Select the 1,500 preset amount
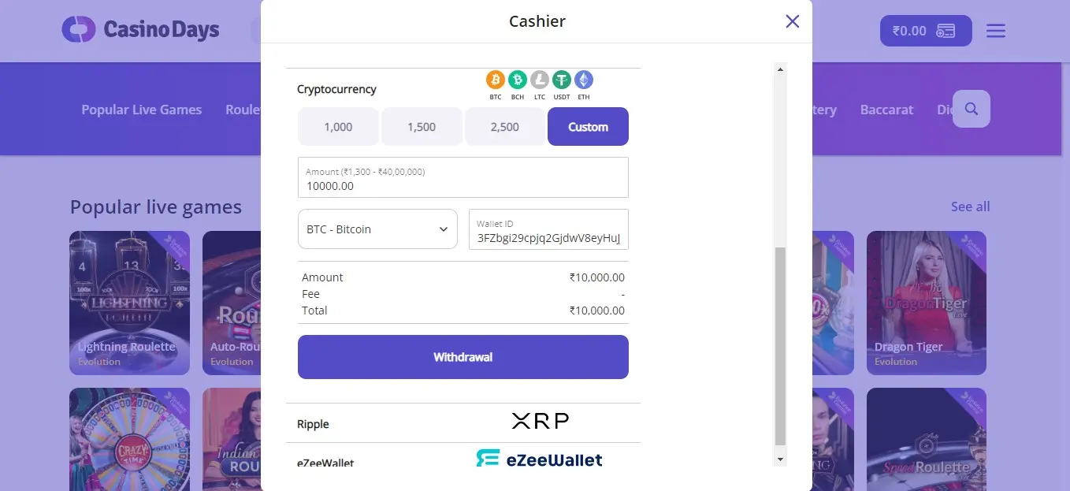Viewport: 1070px width, 491px height. (422, 127)
